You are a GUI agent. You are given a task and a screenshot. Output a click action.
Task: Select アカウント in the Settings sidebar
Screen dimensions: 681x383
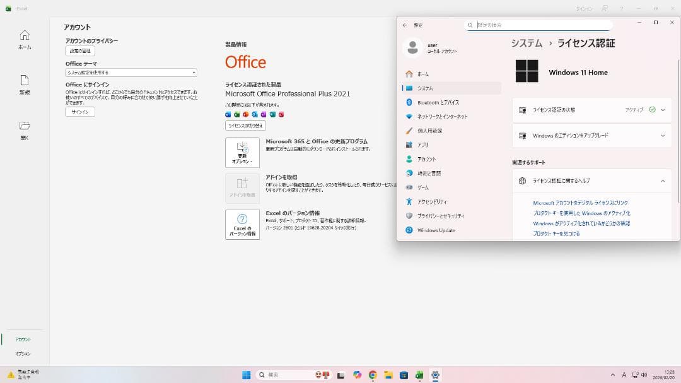tap(429, 159)
